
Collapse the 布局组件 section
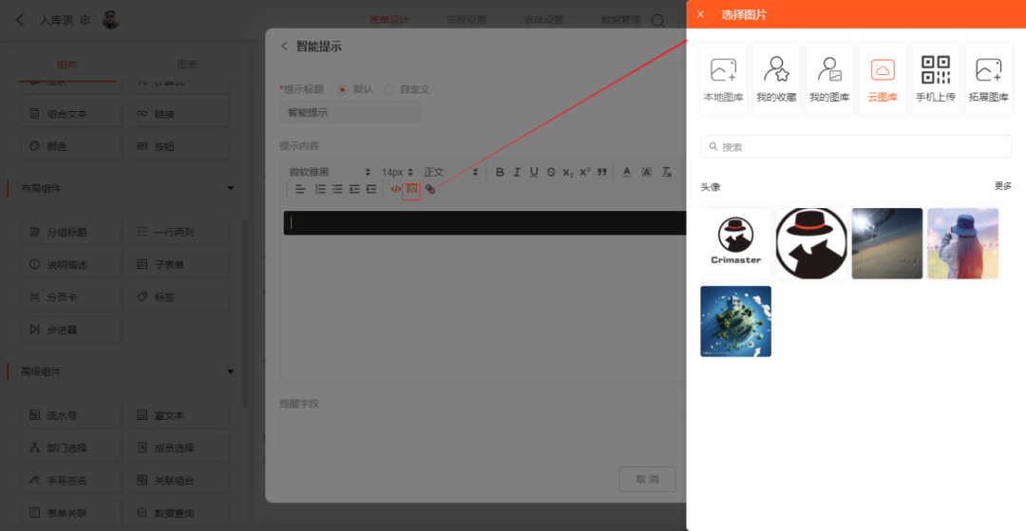point(230,188)
